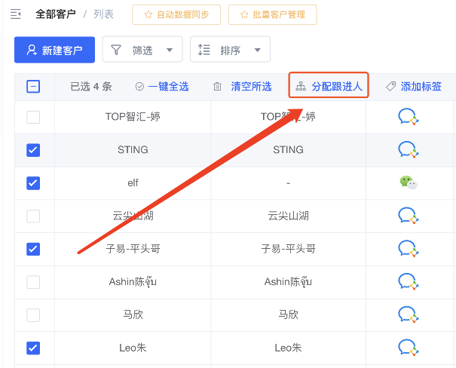
Task: Click first-column name Leo朱
Action: pos(133,348)
